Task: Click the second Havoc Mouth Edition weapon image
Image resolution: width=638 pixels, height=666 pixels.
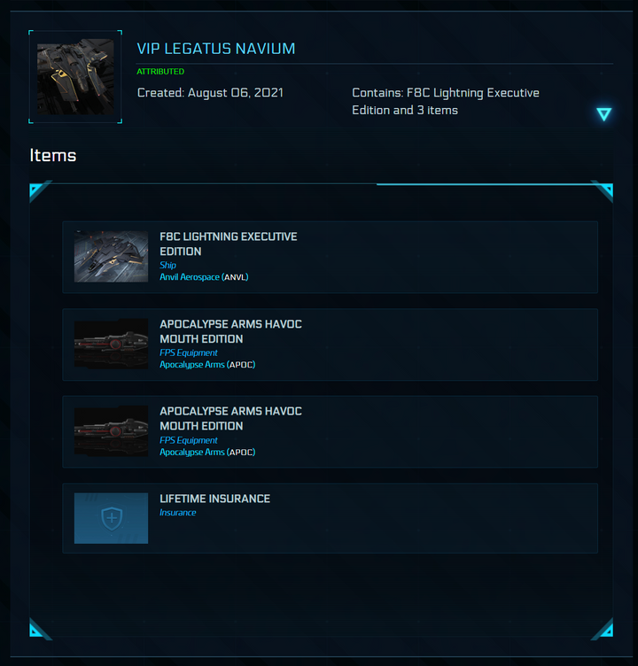Action: click(111, 431)
